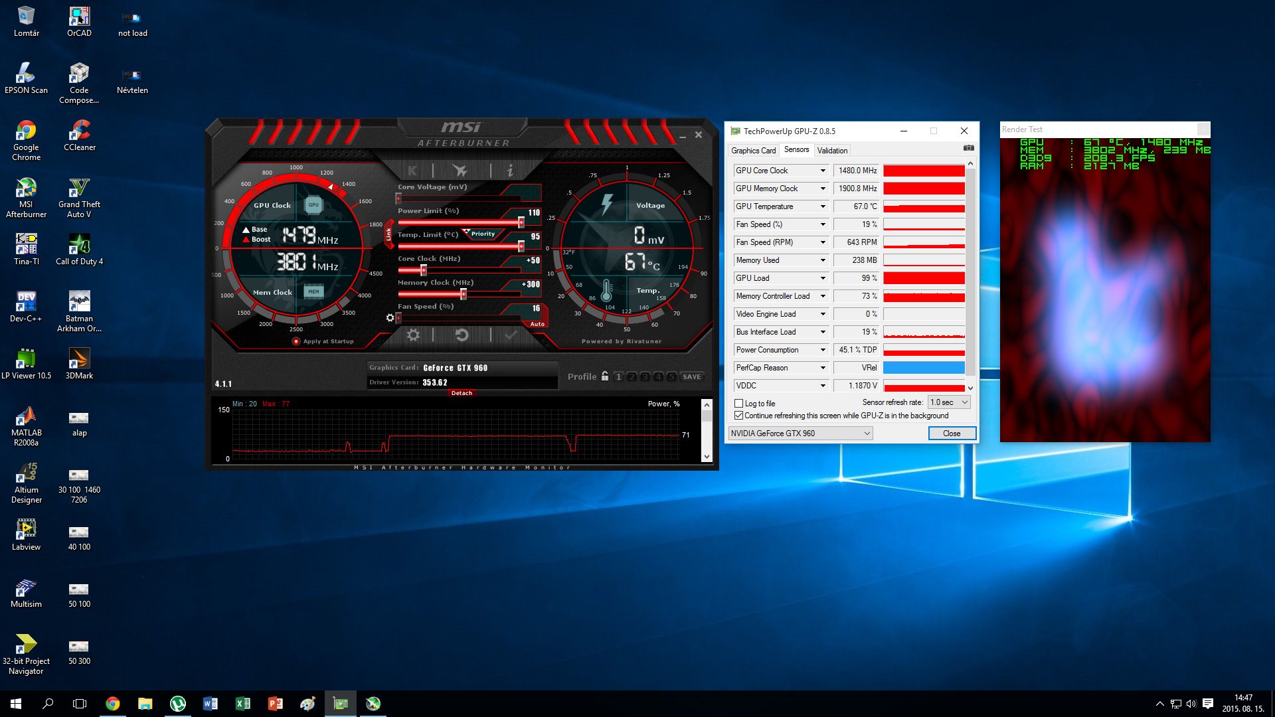Image resolution: width=1275 pixels, height=717 pixels.
Task: Open the MSI Afterburner desktop shortcut
Action: point(26,197)
